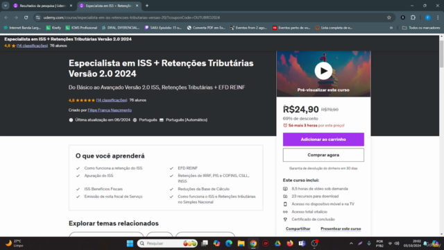Open the POR PTB2 language switcher

pos(379,244)
